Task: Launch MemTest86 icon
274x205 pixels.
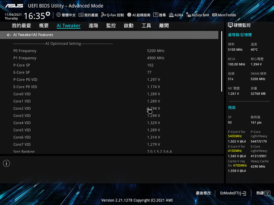Action: (x=215, y=15)
